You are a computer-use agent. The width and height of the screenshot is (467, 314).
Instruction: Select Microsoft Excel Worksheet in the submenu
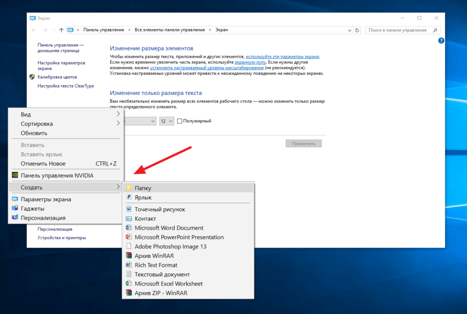coord(188,283)
